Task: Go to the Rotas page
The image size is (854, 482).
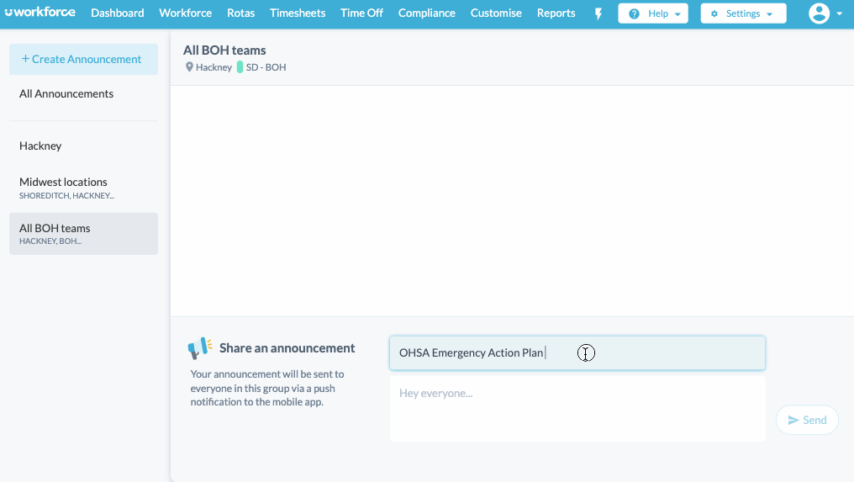Action: tap(241, 13)
